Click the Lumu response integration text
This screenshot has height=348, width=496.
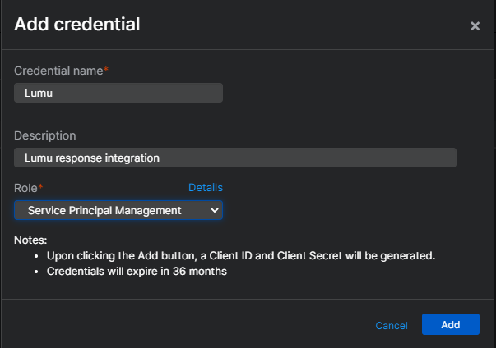[x=91, y=157]
